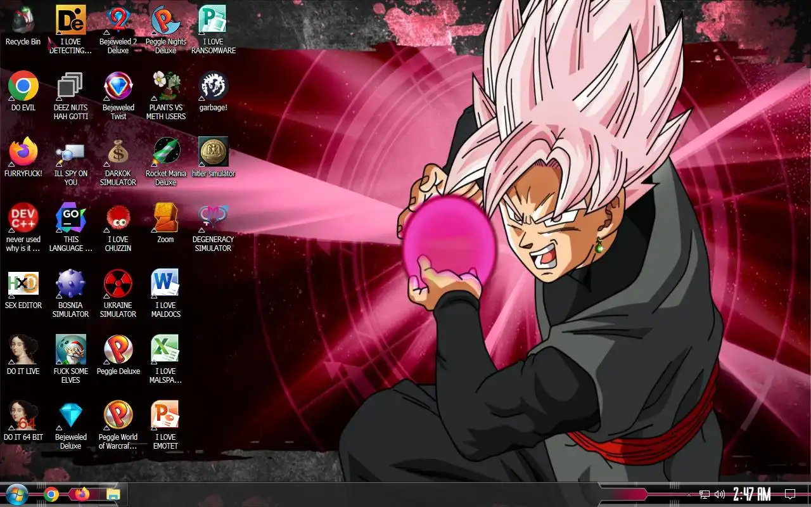Open the Recycle Bin desktop icon

23,25
